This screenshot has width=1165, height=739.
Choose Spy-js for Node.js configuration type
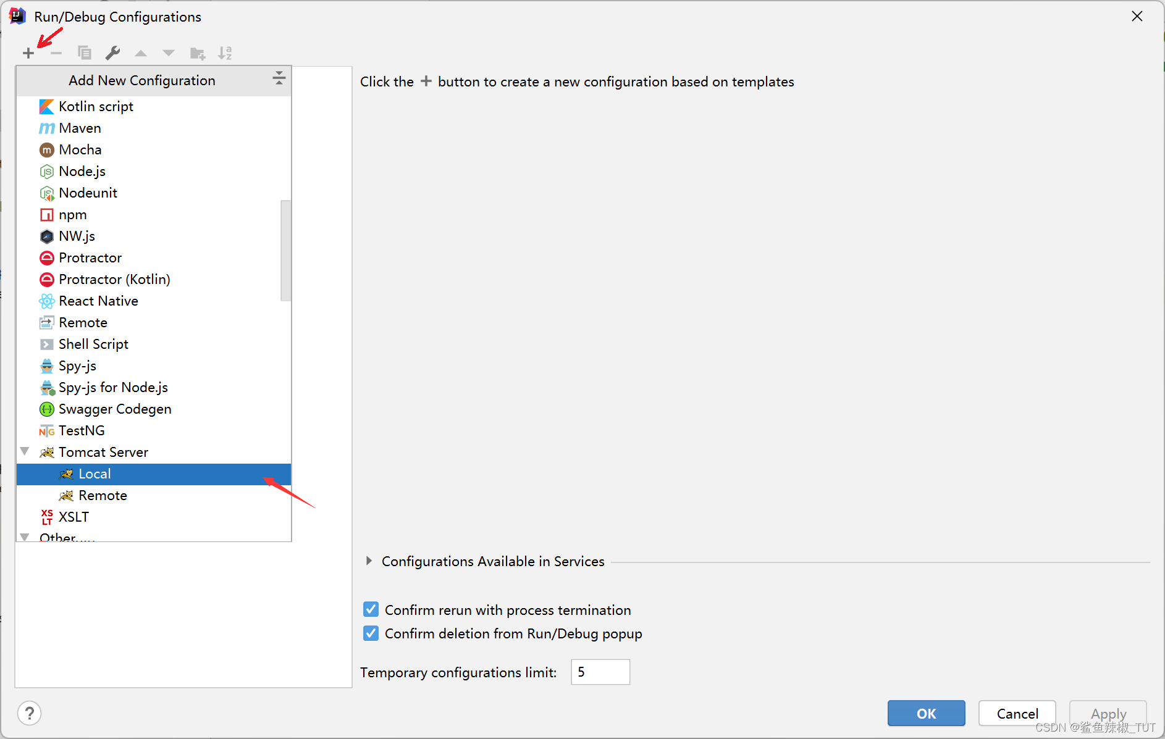tap(153, 388)
